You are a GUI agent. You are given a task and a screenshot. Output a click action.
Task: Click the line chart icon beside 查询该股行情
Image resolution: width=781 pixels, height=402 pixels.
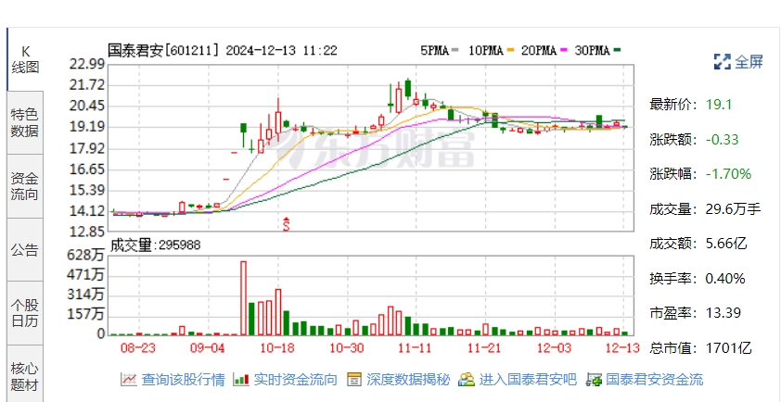click(x=129, y=380)
